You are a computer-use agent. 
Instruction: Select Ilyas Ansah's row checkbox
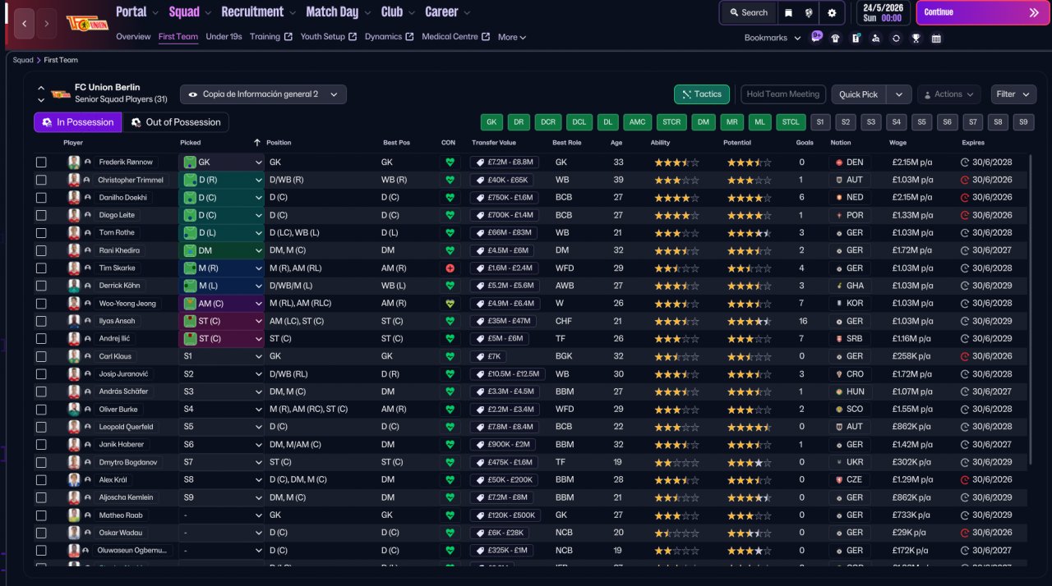click(x=41, y=321)
